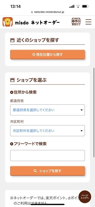The width and height of the screenshot is (95, 207).
Task: Tap the misdo donut logo icon
Action: point(8,22)
